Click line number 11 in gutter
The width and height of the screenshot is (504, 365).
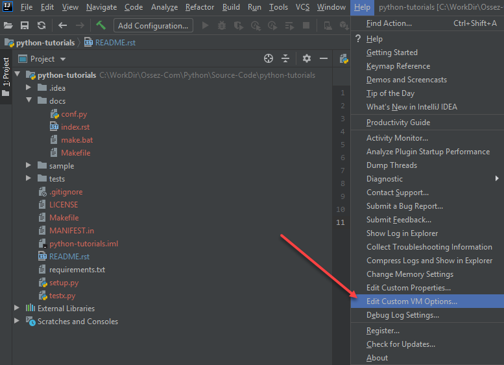pos(341,222)
